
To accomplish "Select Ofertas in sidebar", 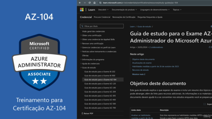I will [85, 56].
